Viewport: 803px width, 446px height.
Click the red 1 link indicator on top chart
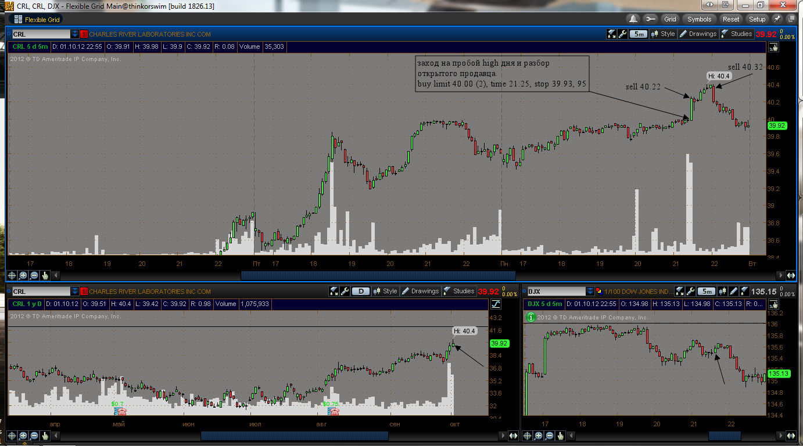pyautogui.click(x=84, y=34)
